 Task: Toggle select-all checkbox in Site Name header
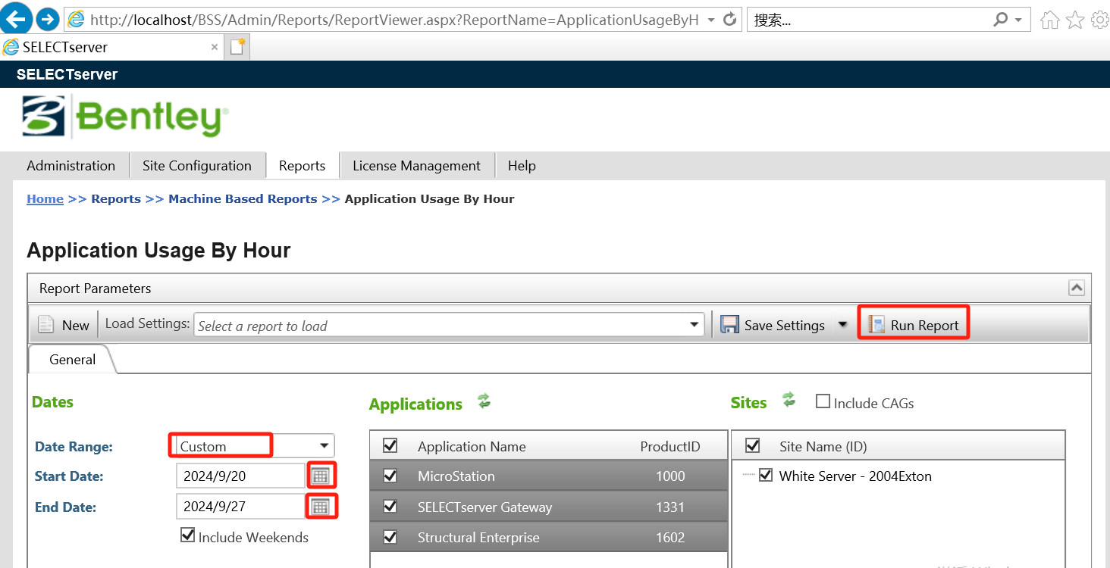pyautogui.click(x=752, y=445)
